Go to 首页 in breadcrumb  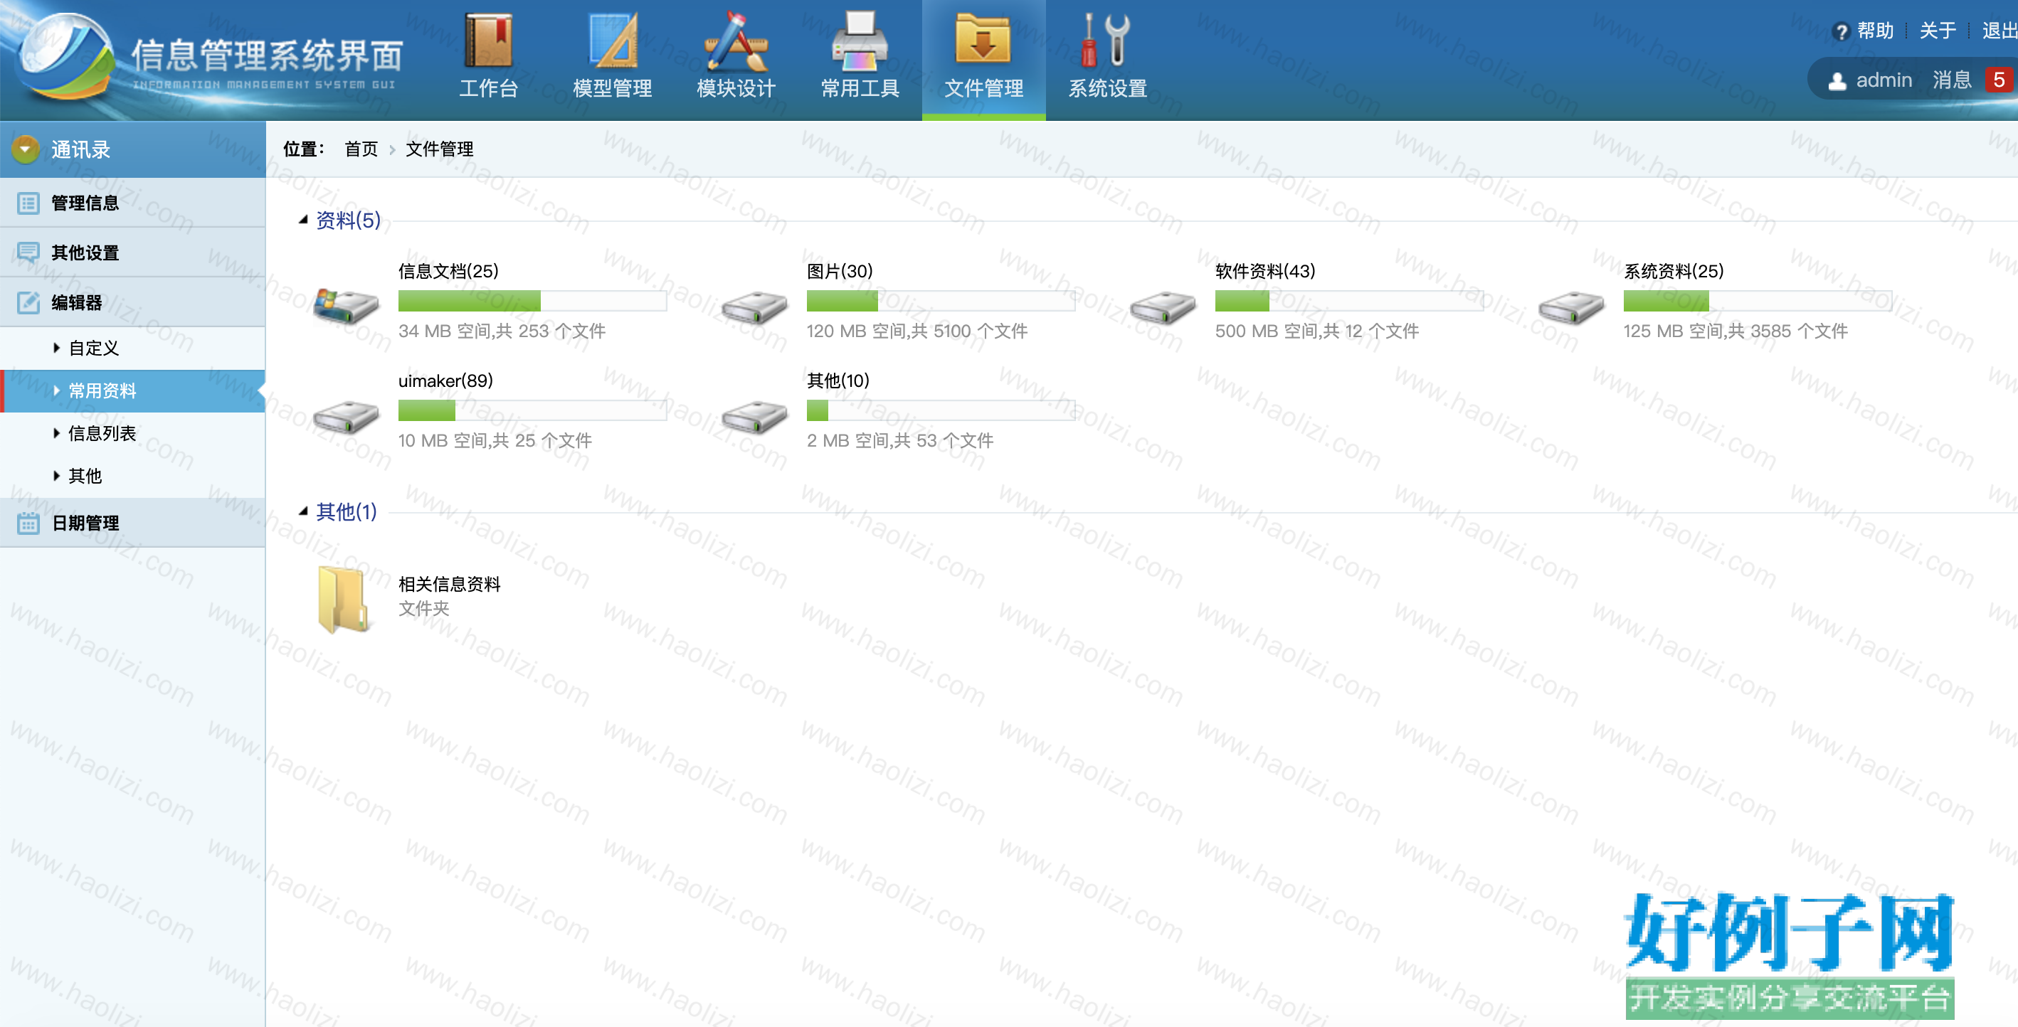tap(361, 149)
